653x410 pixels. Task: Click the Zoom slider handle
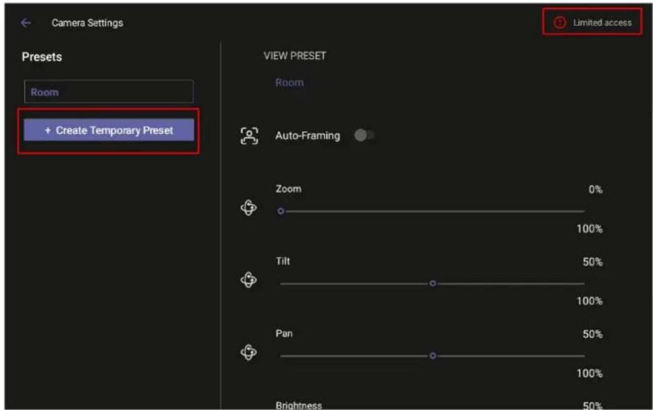(281, 212)
